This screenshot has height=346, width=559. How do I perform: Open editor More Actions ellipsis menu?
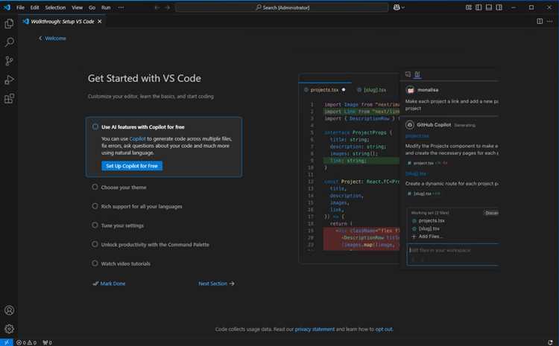click(550, 21)
